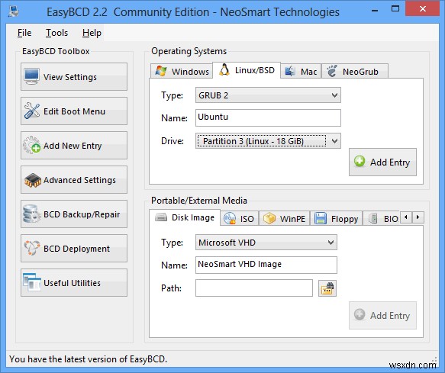Click the gear-plus icon on Add New Entry
This screenshot has height=373, width=445.
[x=31, y=145]
